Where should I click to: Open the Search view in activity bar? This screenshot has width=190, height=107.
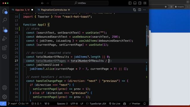5,20
